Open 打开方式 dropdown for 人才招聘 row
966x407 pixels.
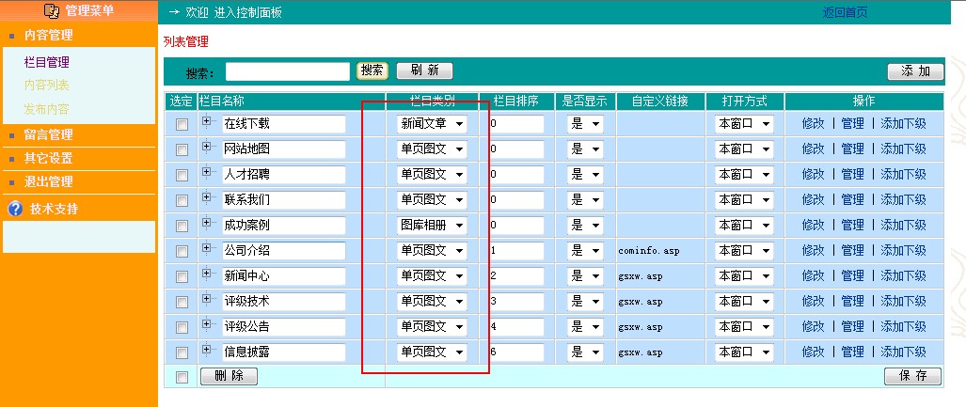(x=744, y=174)
